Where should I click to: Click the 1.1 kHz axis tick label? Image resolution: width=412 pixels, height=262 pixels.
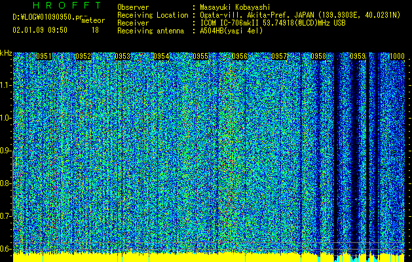5,85
